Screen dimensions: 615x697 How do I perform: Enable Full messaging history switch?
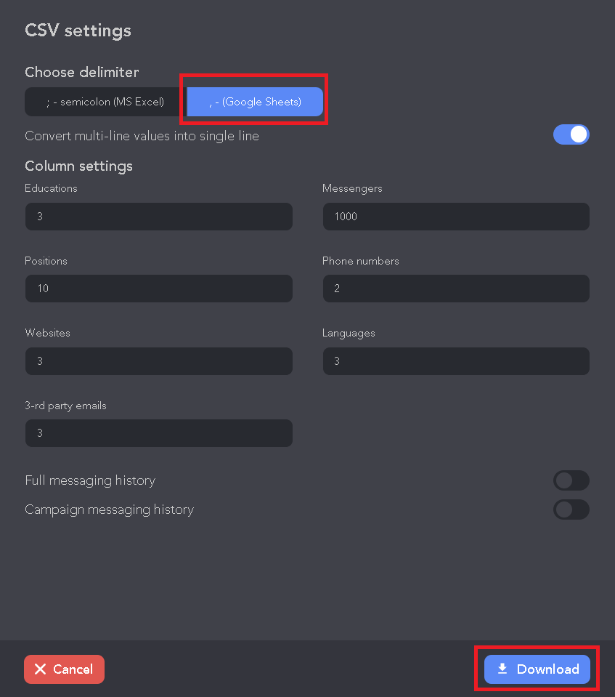tap(571, 480)
